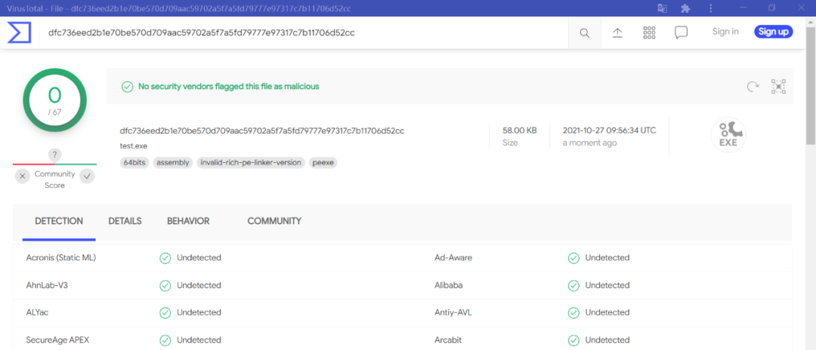Click Undetected result for Antiy-AVL
816x350 pixels.
coord(607,312)
